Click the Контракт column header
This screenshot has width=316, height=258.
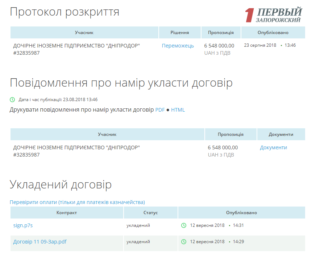click(67, 213)
